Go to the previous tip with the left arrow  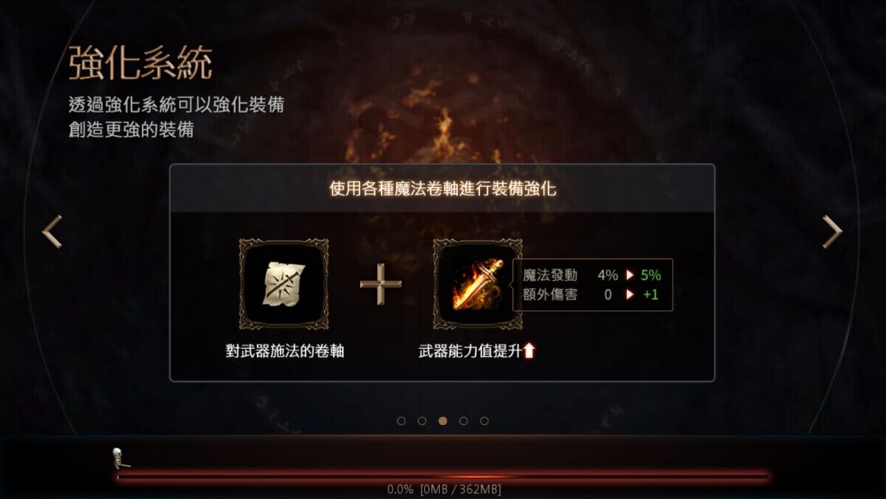52,231
